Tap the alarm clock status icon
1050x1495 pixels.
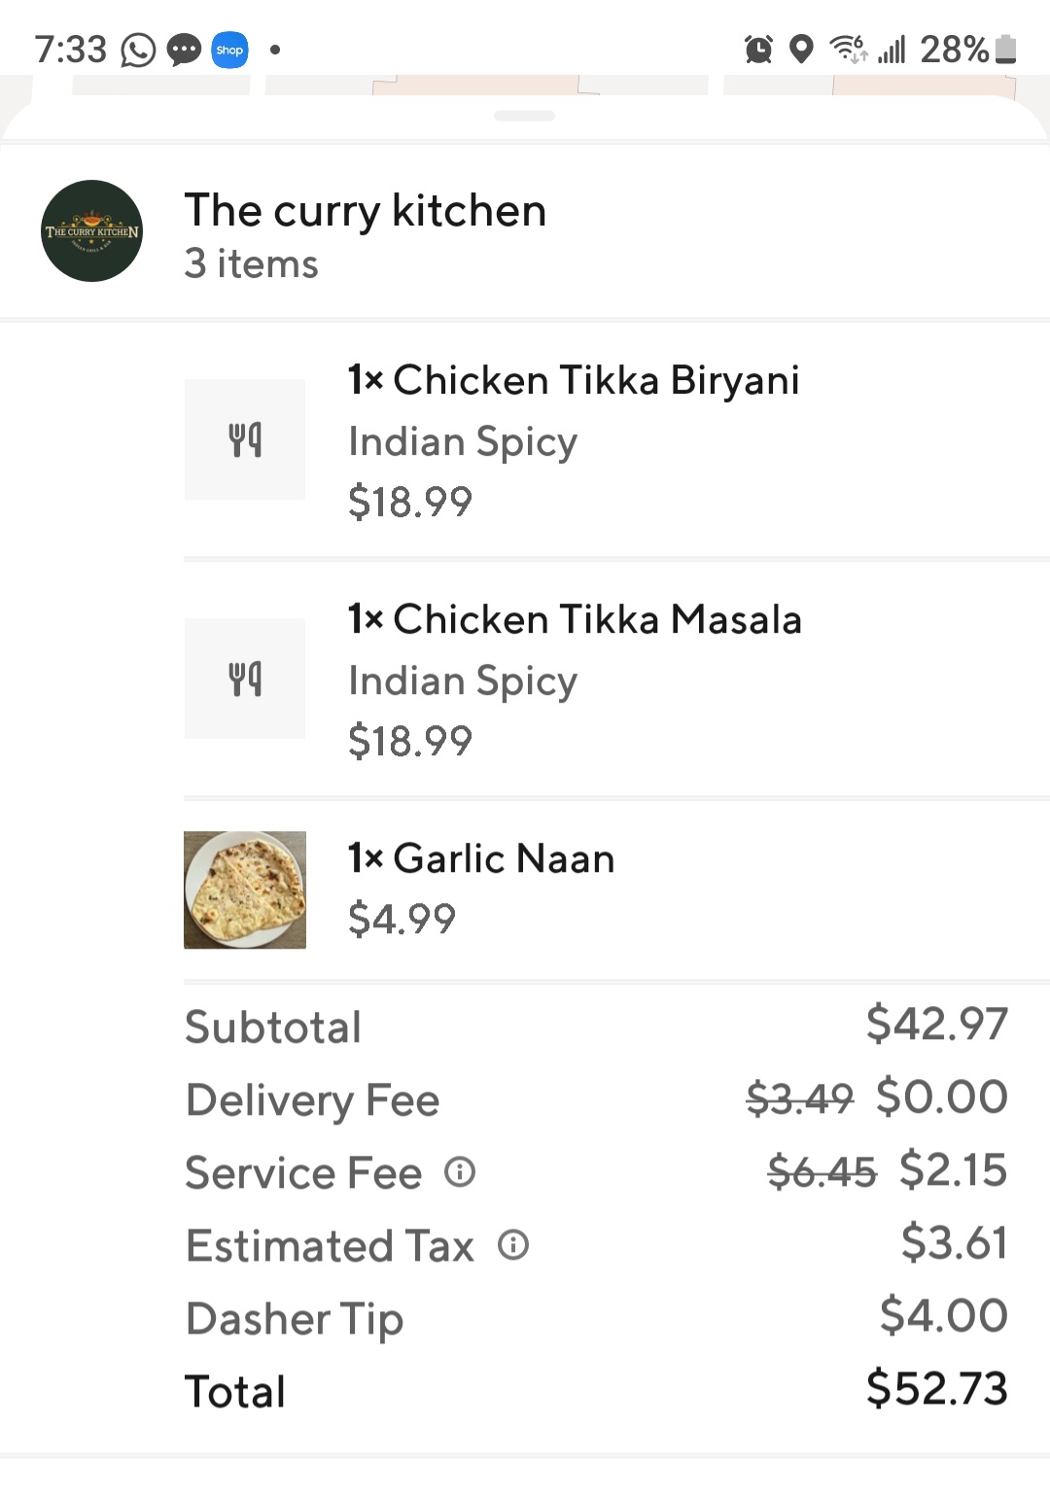(x=758, y=49)
